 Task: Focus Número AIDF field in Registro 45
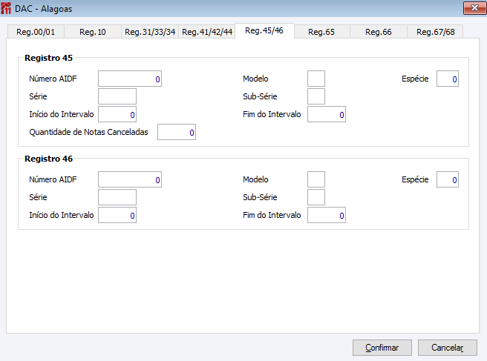point(130,79)
